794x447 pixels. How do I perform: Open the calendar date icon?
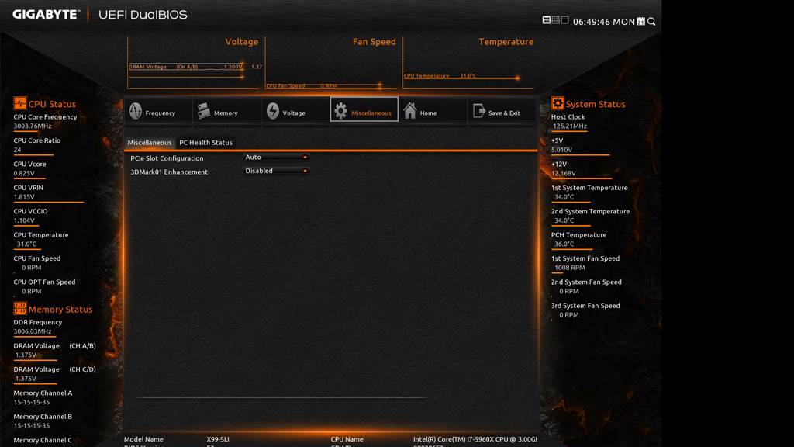pyautogui.click(x=640, y=22)
